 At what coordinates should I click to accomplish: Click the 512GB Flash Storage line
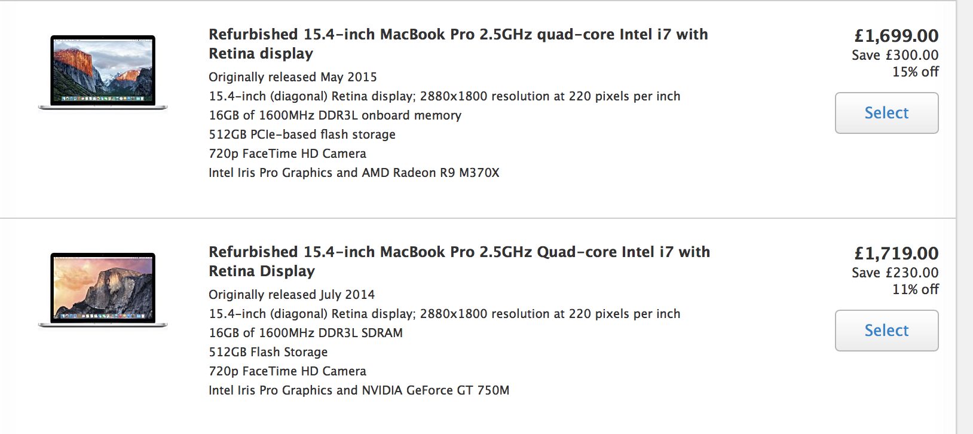point(268,352)
